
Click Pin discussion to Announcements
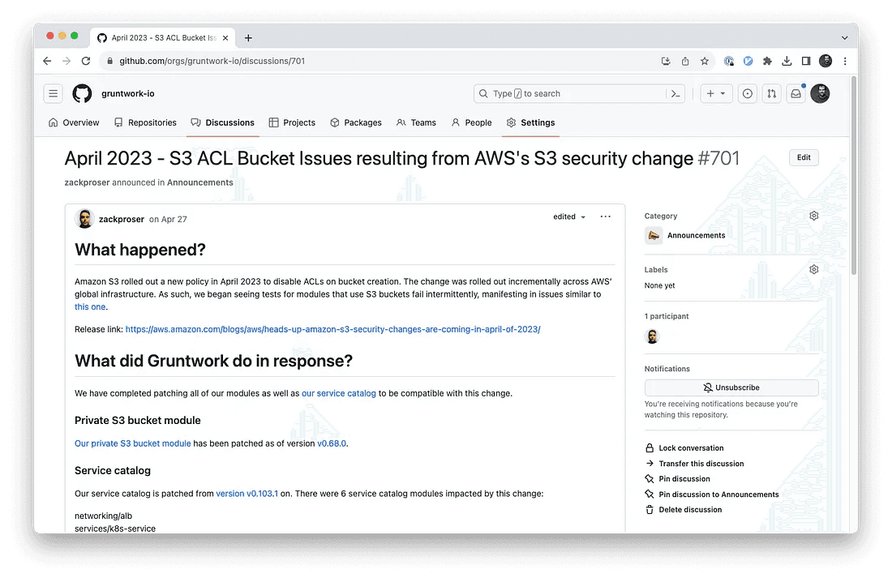pos(712,495)
